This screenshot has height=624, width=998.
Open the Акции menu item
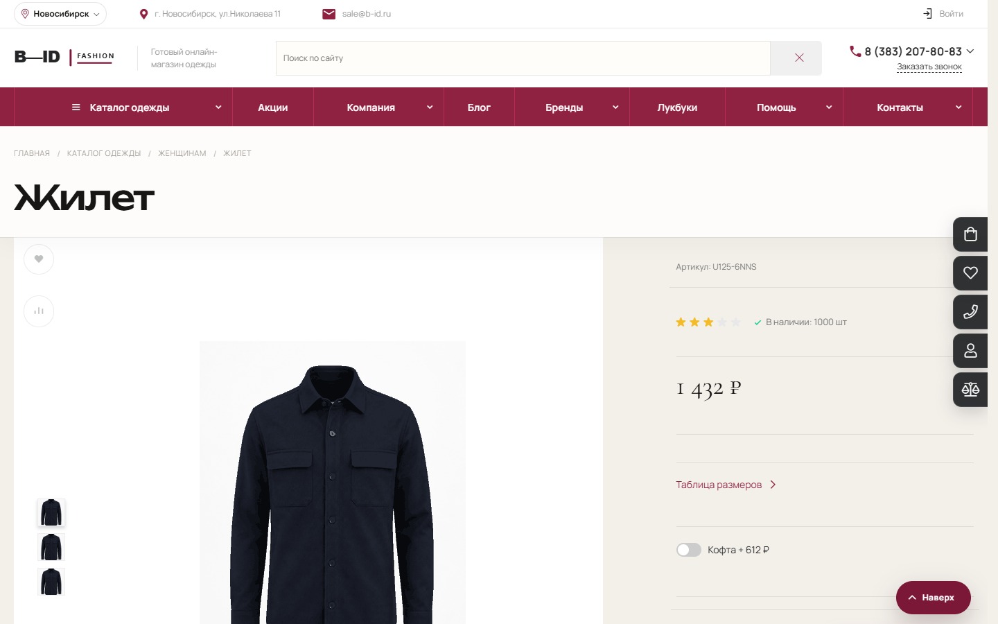[273, 107]
